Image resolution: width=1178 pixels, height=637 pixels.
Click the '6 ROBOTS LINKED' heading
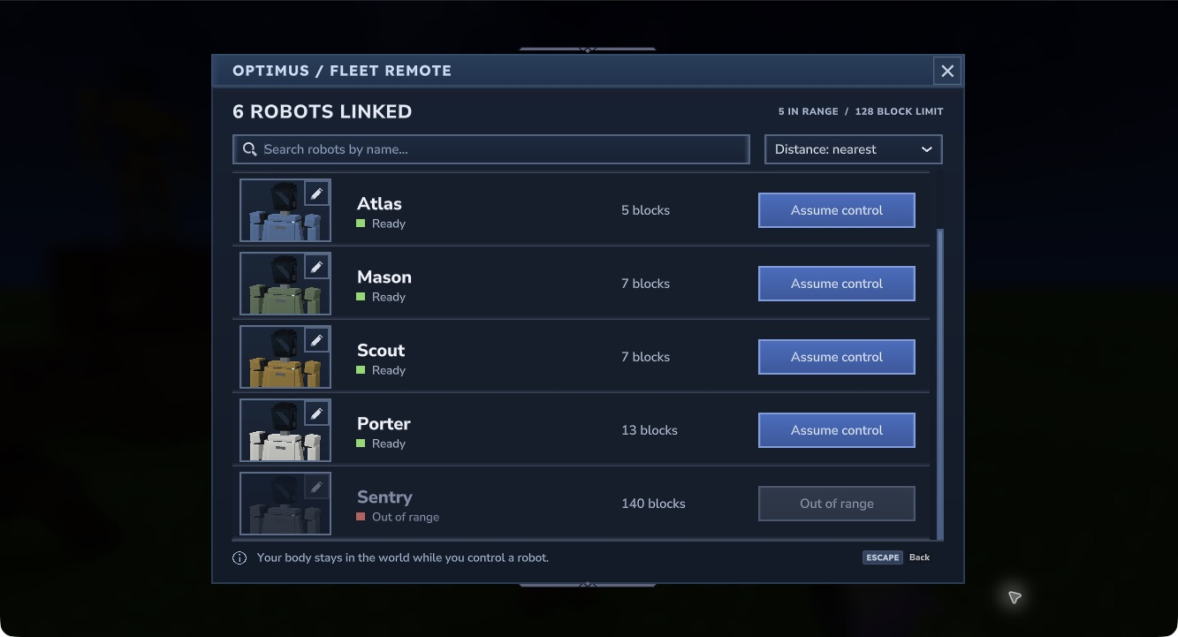(323, 111)
